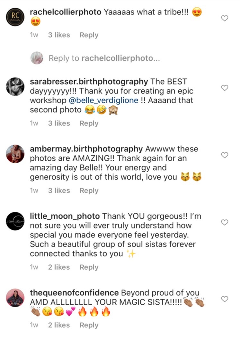Screen dimensions: 240x339
Task: View little_moon_photo's logo avatar
Action: (15, 221)
